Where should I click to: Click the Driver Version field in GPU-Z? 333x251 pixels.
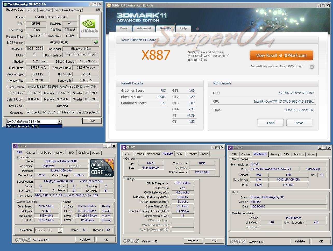pos(62,87)
